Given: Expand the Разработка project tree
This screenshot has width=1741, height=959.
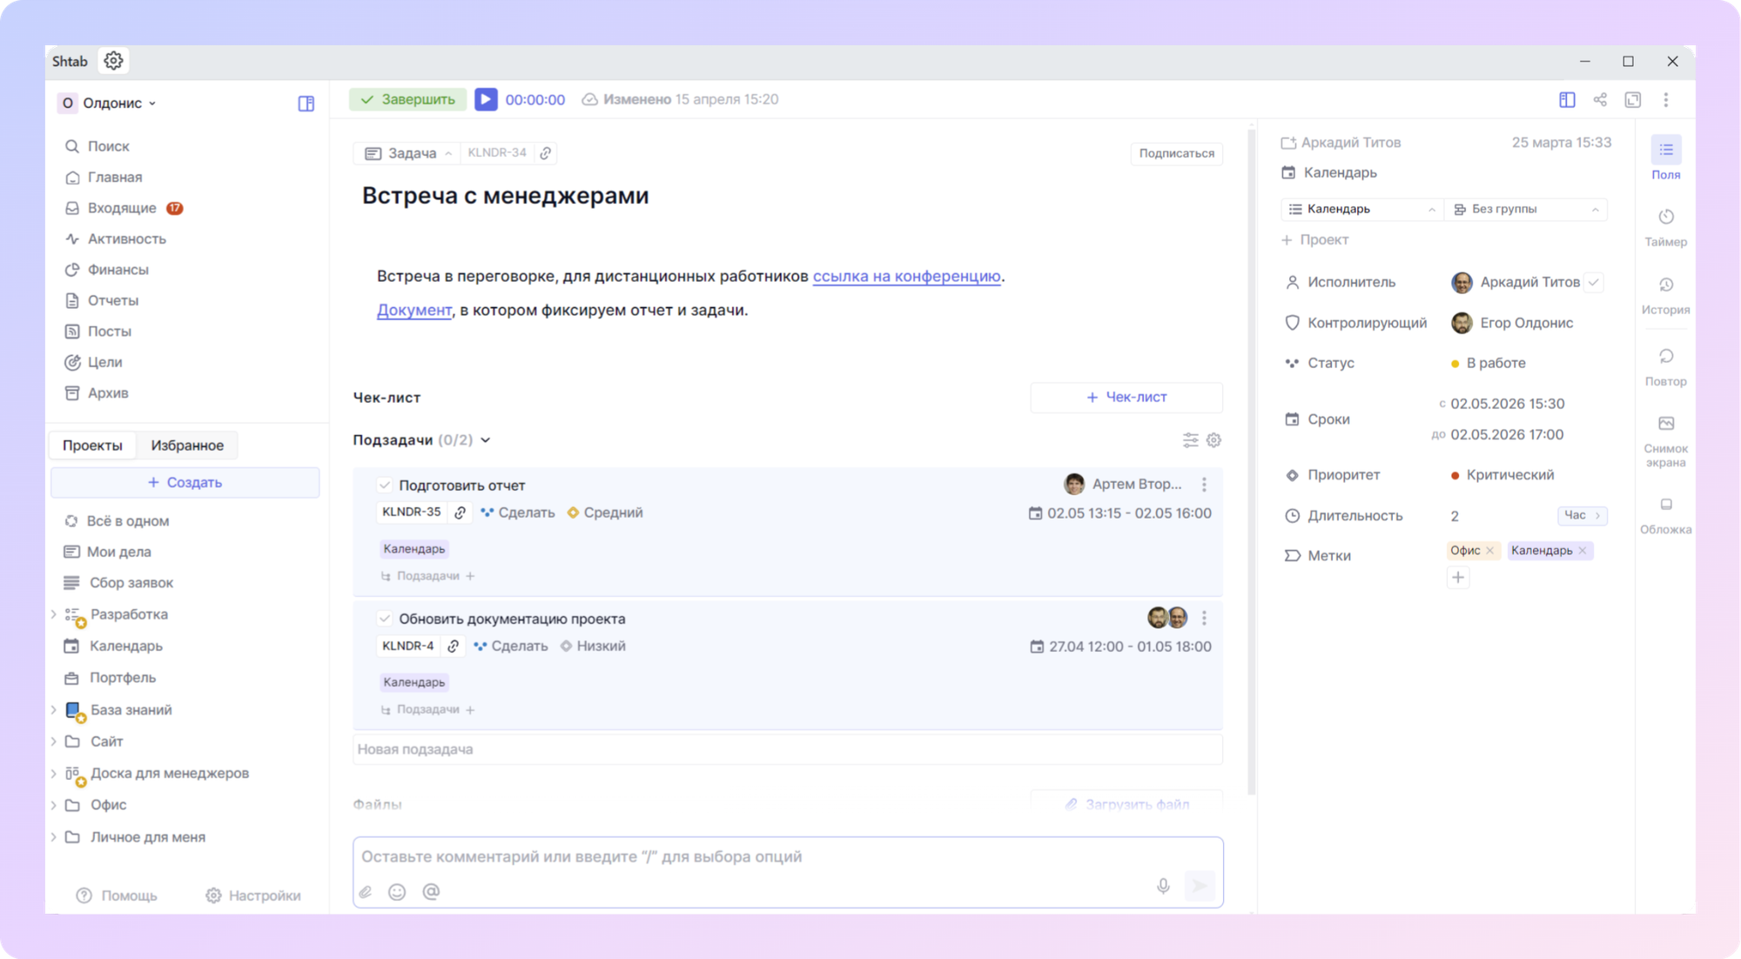Looking at the screenshot, I should point(54,614).
